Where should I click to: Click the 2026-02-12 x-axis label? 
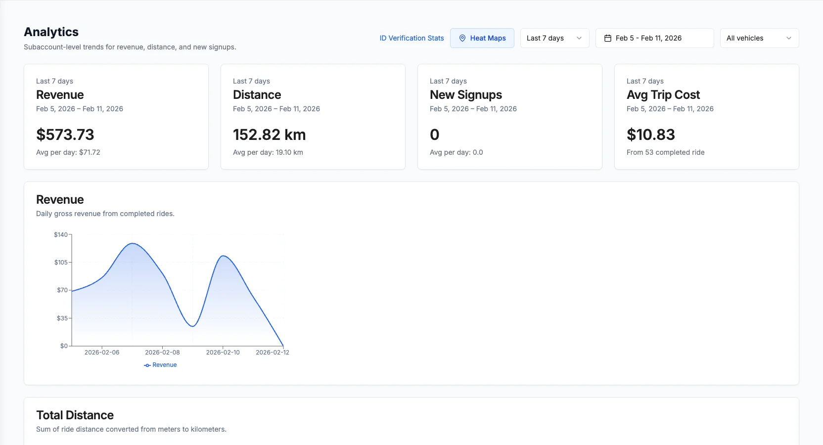[x=273, y=353]
